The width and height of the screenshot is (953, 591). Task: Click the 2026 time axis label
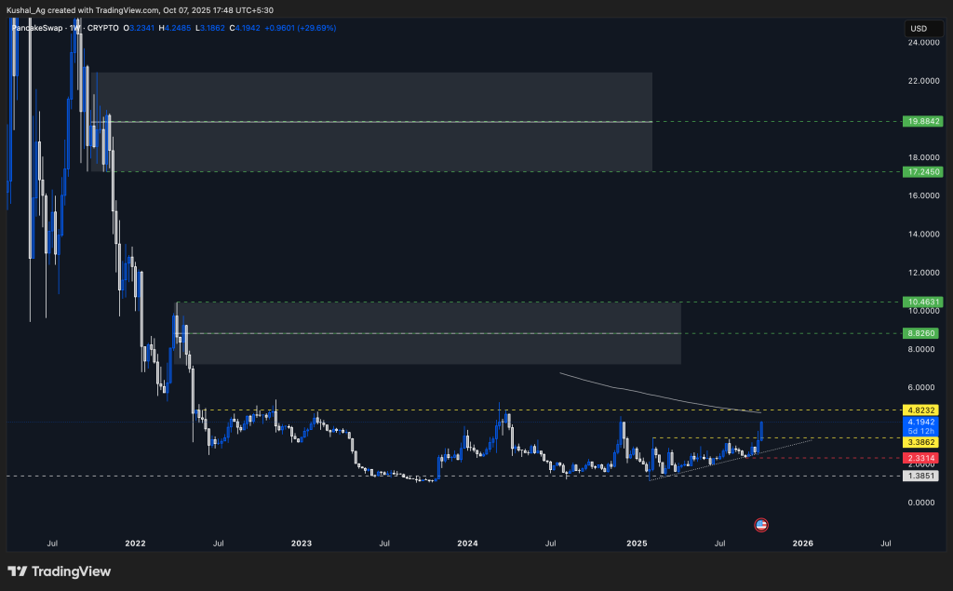click(x=803, y=544)
